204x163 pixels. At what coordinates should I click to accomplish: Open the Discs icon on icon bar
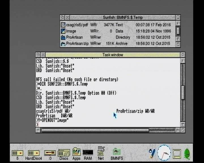click(64, 153)
